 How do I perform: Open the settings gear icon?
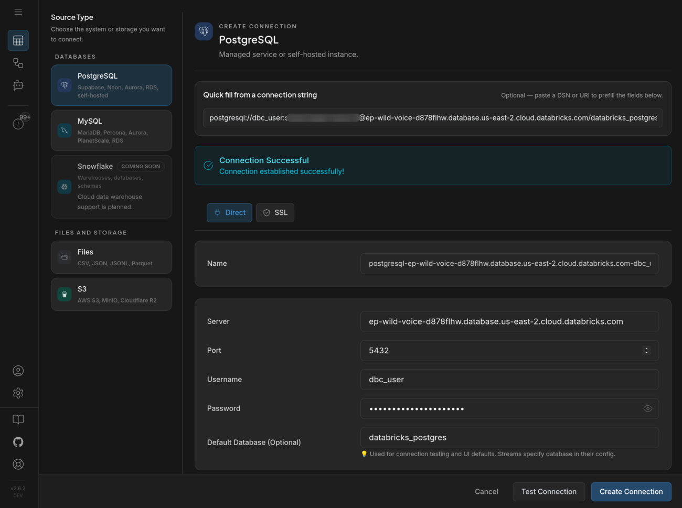[18, 393]
